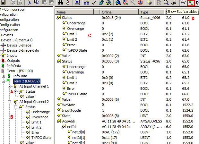The image size is (199, 144).
Task: Click the mouse-shaped toolbar icon
Action: coord(68,2)
